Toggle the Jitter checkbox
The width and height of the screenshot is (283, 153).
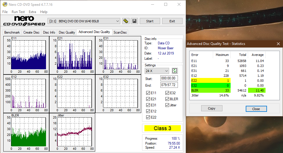167,105
